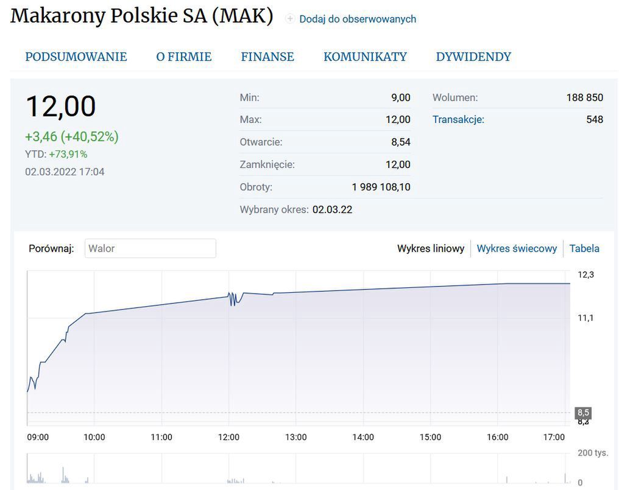
Task: Select the Wykres liniowy view
Action: pos(431,248)
